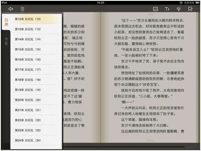Tap the 16:29 clock in status bar

click(100, 2)
